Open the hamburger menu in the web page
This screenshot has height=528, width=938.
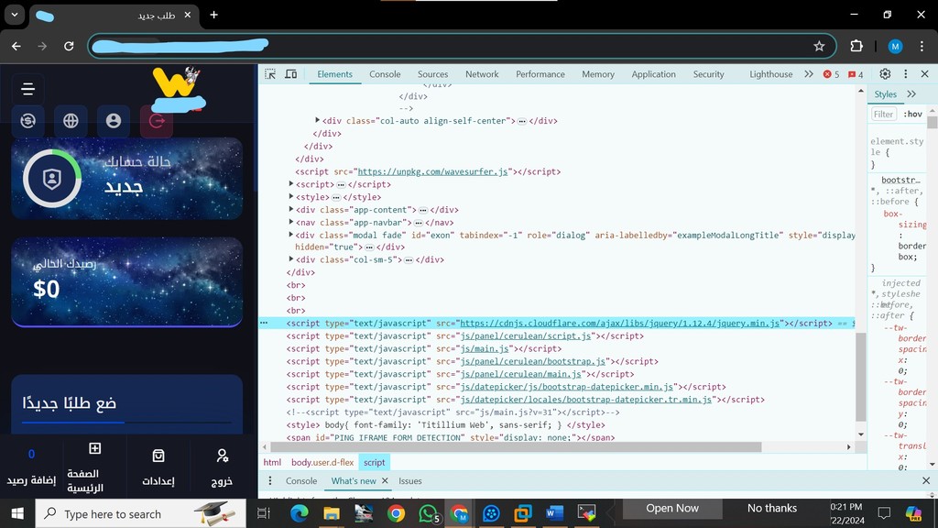[x=27, y=89]
